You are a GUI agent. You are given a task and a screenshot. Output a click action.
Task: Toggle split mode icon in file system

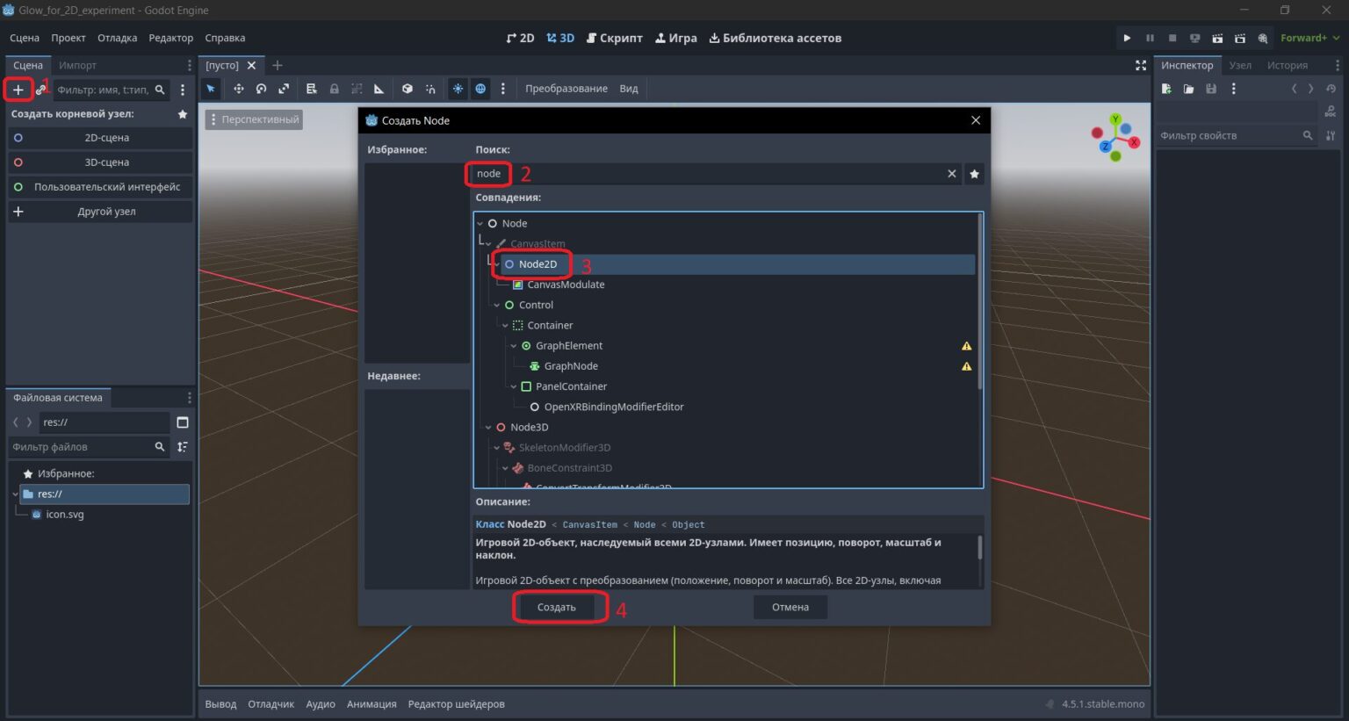point(183,422)
